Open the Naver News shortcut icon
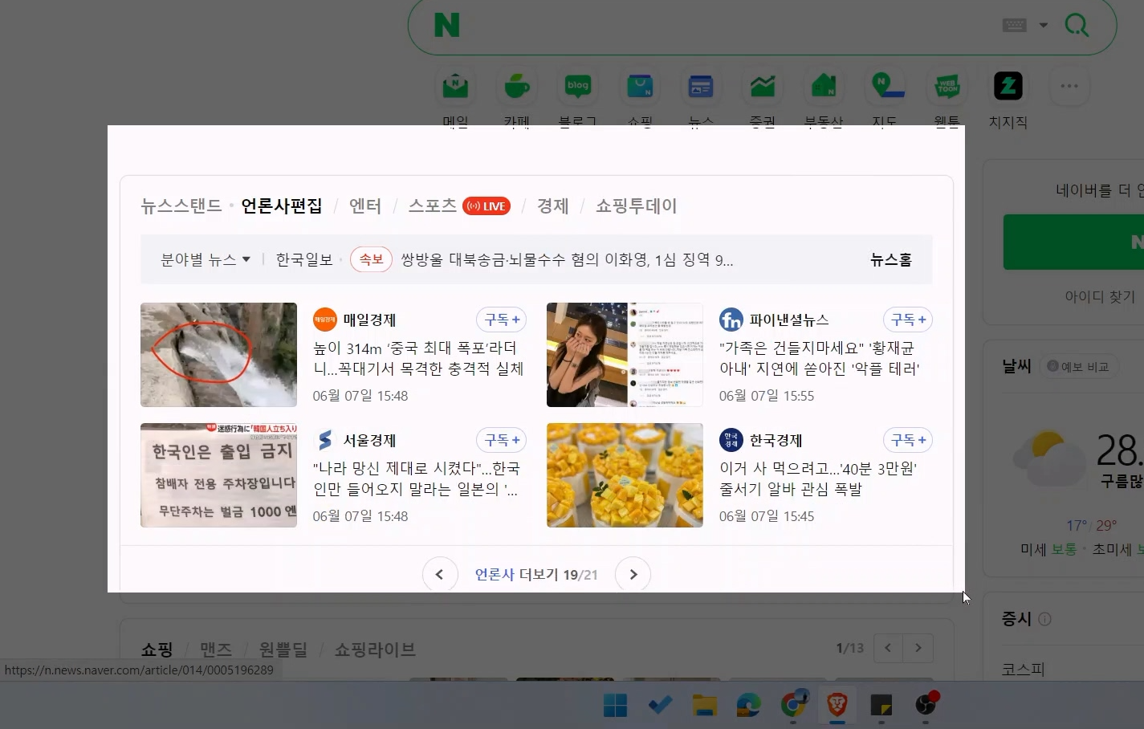The width and height of the screenshot is (1144, 729). (x=701, y=86)
